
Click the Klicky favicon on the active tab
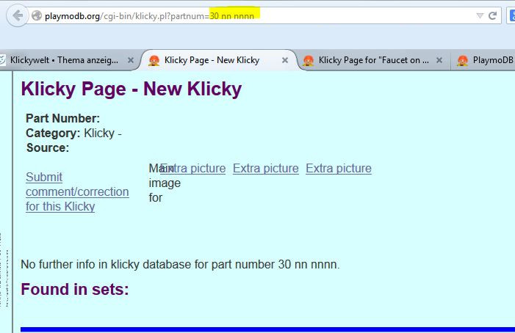(x=154, y=60)
